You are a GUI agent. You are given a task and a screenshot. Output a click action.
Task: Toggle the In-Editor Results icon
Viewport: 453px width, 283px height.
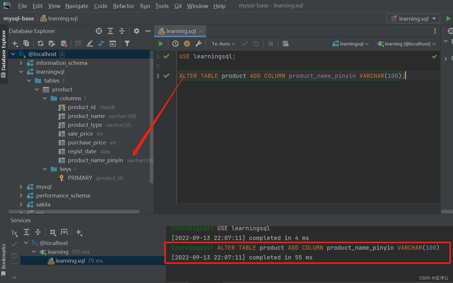(285, 44)
